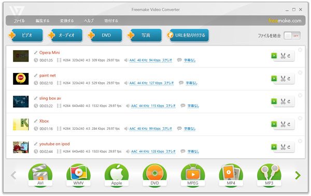This screenshot has height=196, width=311.
Task: Convert to WMV format
Action: tap(78, 175)
